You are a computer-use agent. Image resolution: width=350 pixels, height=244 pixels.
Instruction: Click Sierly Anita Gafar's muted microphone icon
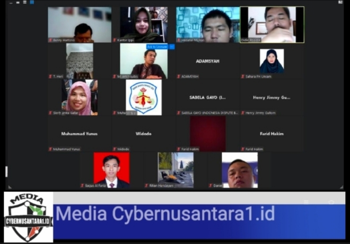tap(50, 113)
